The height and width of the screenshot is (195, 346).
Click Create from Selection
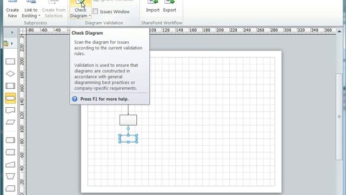point(54,9)
